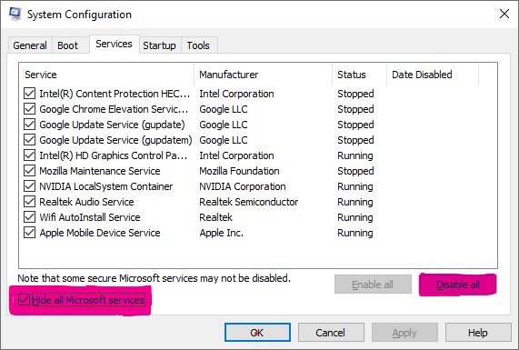519x350 pixels.
Task: Click the Cancel button
Action: [x=331, y=333]
